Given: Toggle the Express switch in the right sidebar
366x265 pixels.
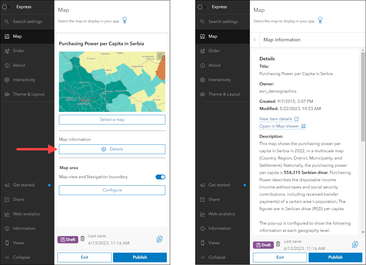Looking at the screenshot, I should [202, 7].
